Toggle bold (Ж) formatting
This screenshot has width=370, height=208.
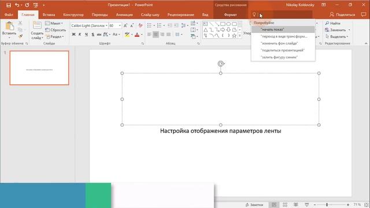(73, 35)
